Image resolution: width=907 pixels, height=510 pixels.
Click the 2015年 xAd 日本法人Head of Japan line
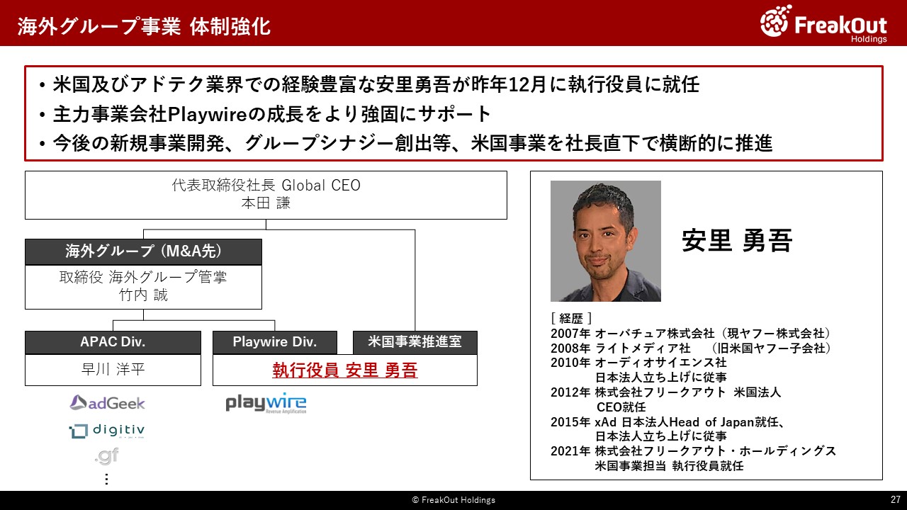(x=670, y=422)
